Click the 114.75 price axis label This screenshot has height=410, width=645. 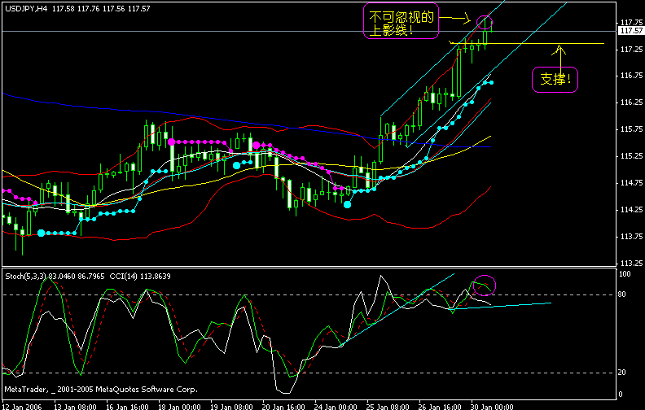click(631, 183)
